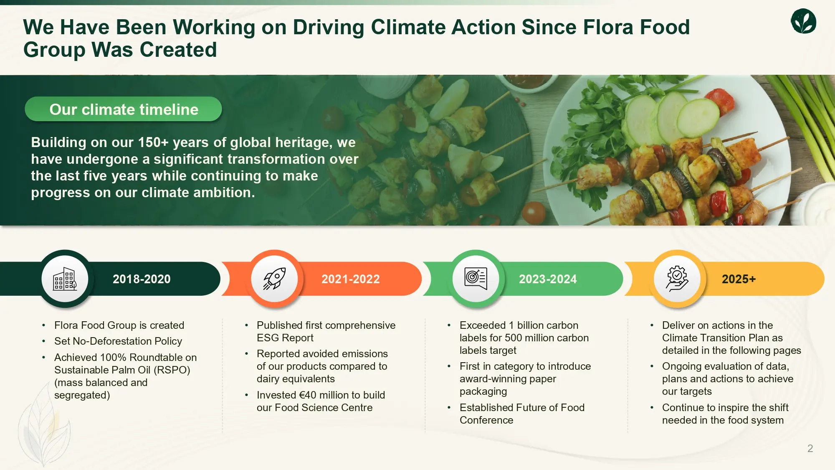Select the 2025+ timeline label
The image size is (835, 470).
coord(739,279)
